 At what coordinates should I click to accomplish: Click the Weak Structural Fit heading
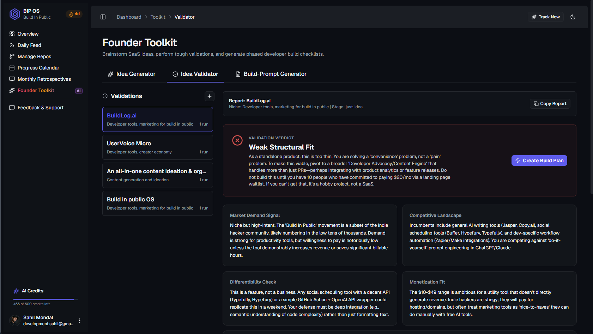[x=282, y=147]
